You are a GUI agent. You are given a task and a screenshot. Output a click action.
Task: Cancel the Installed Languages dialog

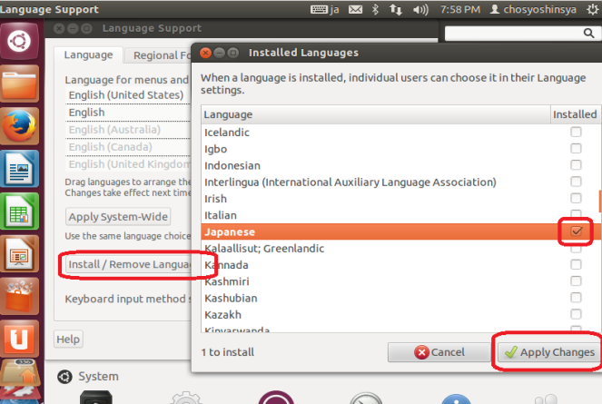pos(439,352)
